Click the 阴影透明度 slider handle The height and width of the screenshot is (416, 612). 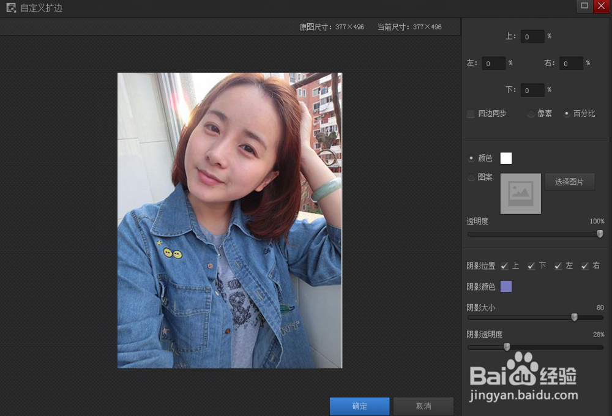click(506, 347)
